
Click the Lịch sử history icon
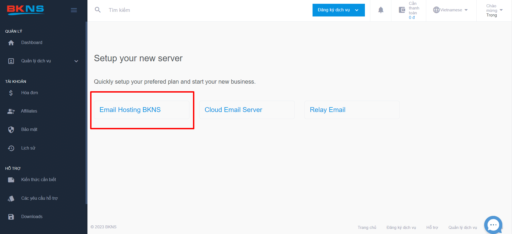11,148
